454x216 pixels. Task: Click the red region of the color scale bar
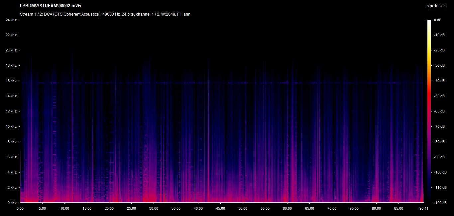[430, 100]
